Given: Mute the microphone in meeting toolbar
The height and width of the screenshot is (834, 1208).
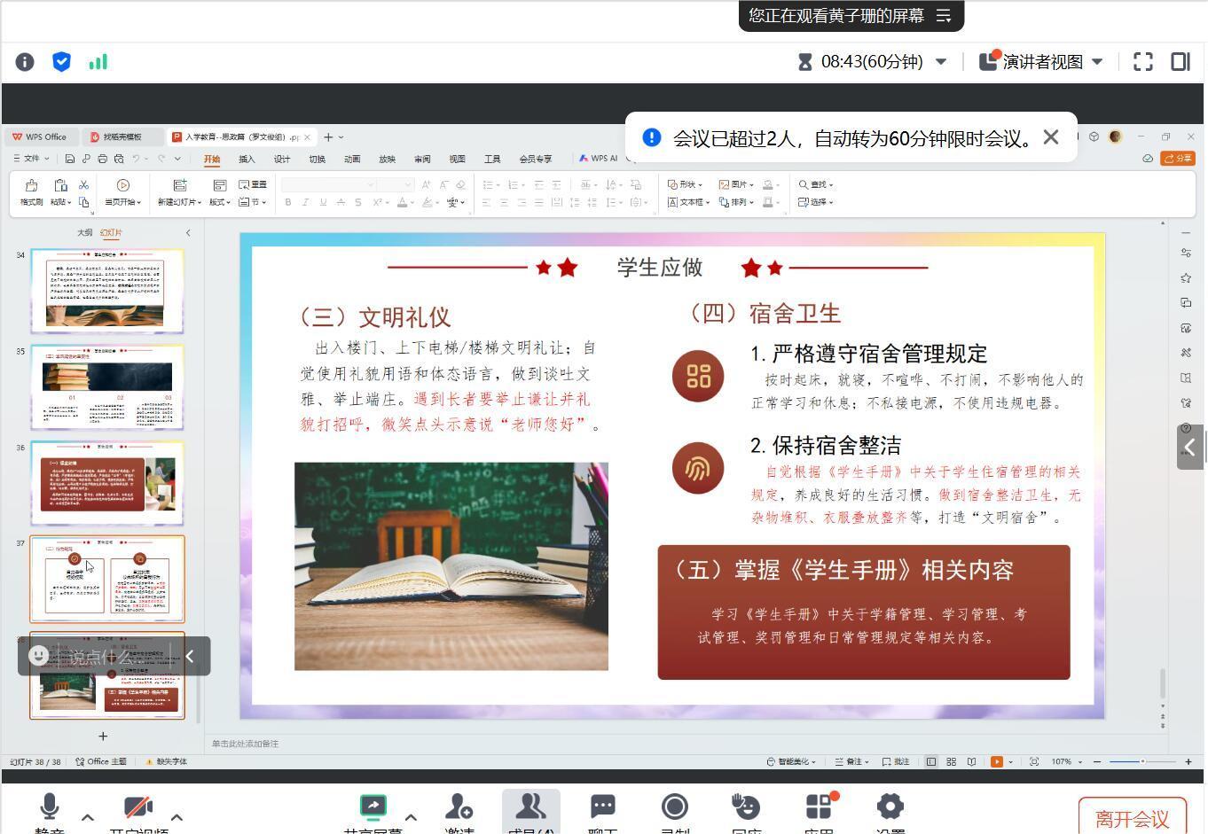Looking at the screenshot, I should (x=50, y=807).
